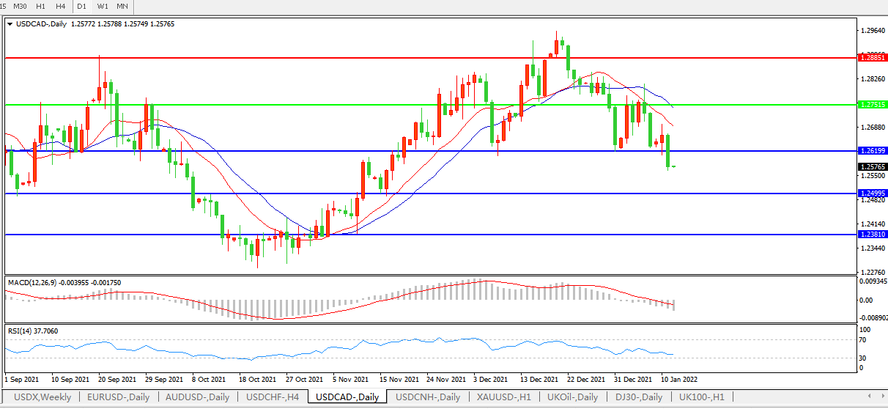Switch to the EURUSD-,Daily chart tab
Screen dimensions: 888x409
point(119,397)
